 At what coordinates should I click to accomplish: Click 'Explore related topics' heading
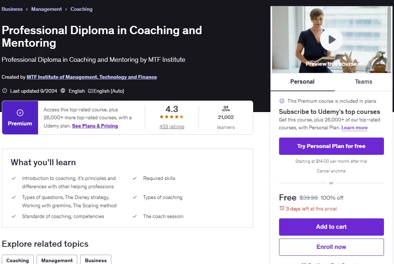tap(45, 244)
